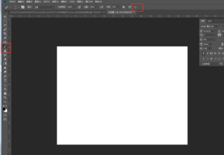
Task: Open the Window menu
Action: click(89, 2)
